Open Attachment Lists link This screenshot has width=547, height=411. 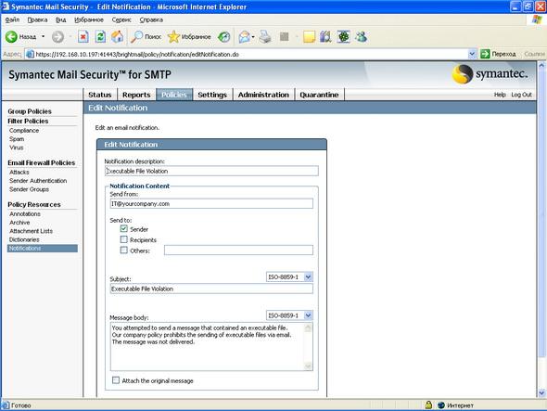31,231
